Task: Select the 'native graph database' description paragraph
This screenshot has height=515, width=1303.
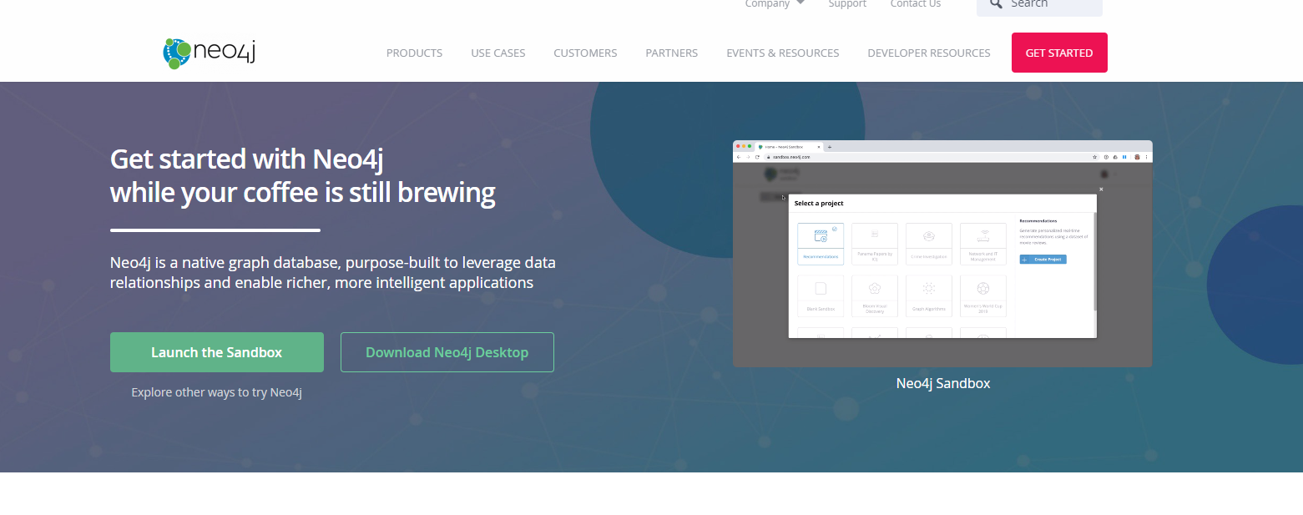Action: click(x=333, y=272)
